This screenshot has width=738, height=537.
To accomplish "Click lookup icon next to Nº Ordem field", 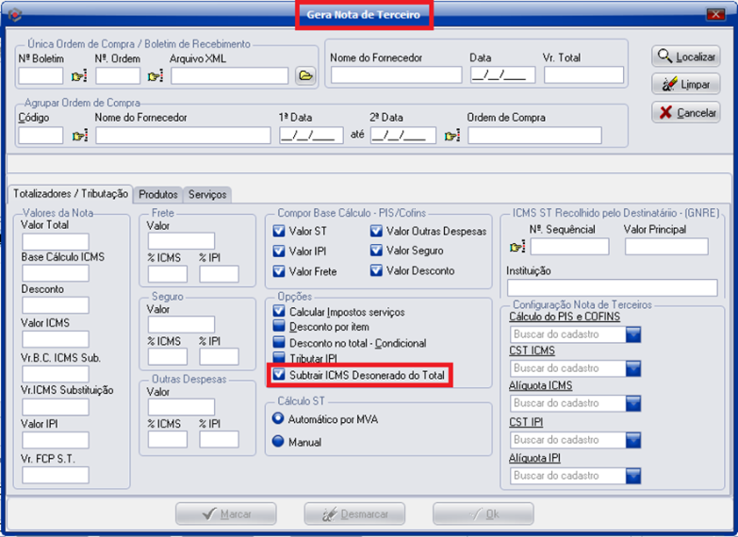I will pyautogui.click(x=156, y=76).
